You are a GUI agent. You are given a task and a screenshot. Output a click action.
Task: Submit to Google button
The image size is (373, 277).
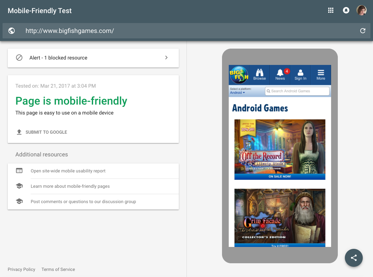(x=42, y=132)
